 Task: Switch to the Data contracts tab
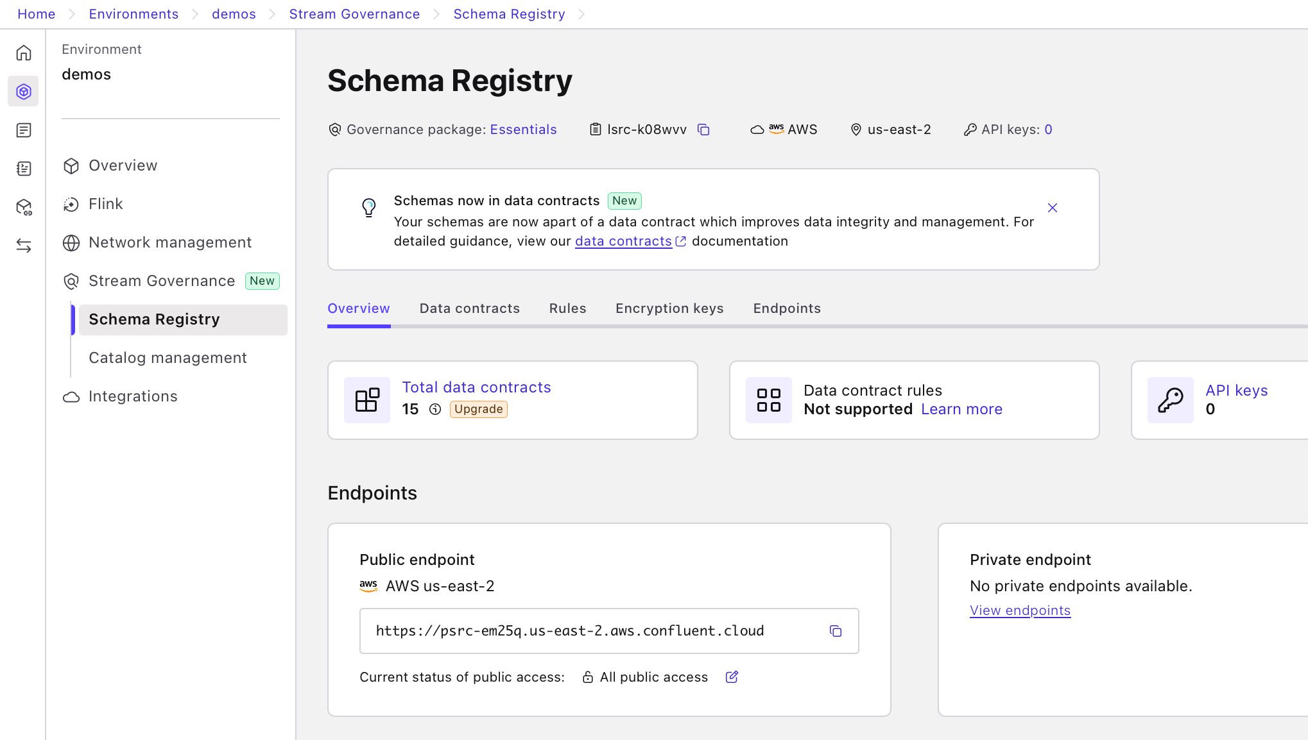469,308
